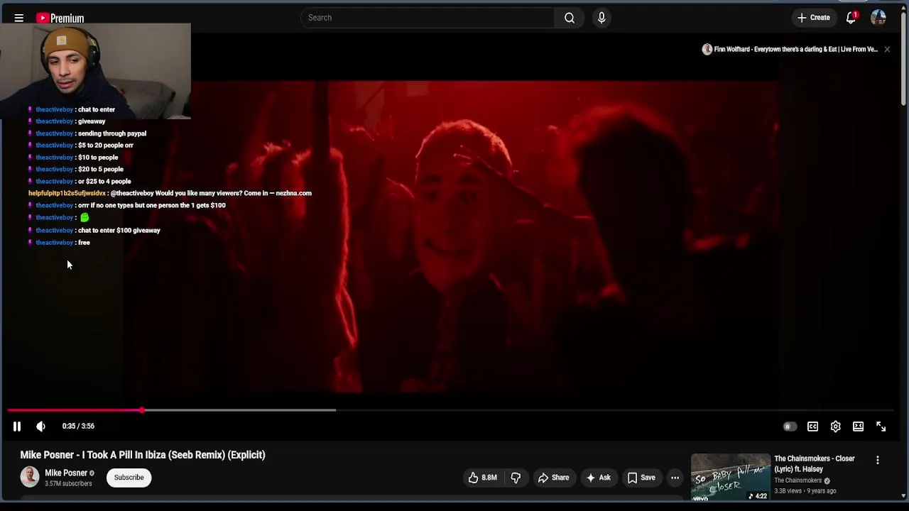The width and height of the screenshot is (909, 511).
Task: Click the playhead scrubber dot
Action: [x=142, y=410]
